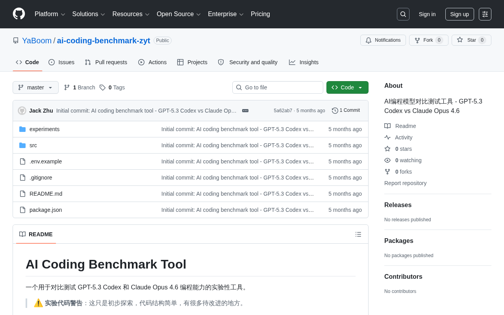Open the Packages heading link
The width and height of the screenshot is (504, 315).
pos(399,241)
